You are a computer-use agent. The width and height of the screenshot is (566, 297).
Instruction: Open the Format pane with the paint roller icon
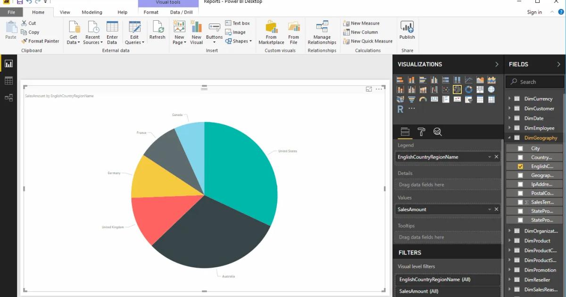tap(421, 132)
